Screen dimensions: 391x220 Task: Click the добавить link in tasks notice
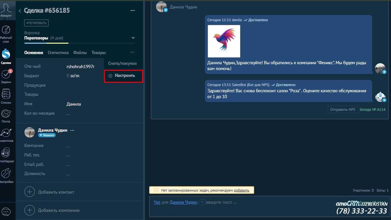tap(241, 190)
